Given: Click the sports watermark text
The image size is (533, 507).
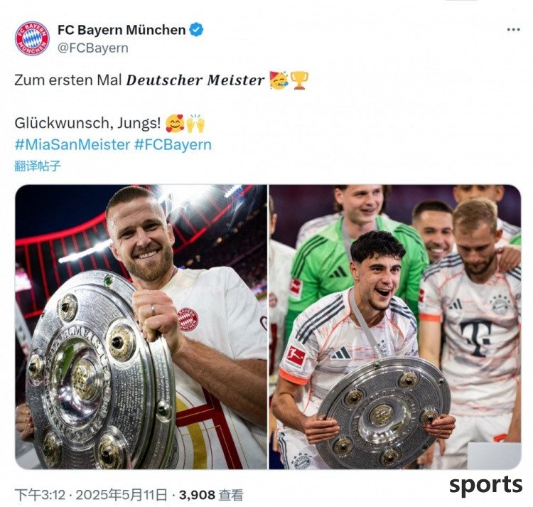Looking at the screenshot, I should [x=485, y=485].
